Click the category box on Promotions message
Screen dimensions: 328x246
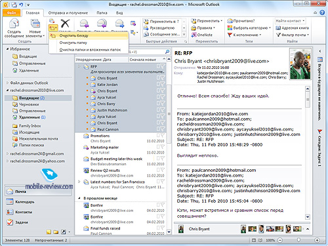click(x=158, y=135)
